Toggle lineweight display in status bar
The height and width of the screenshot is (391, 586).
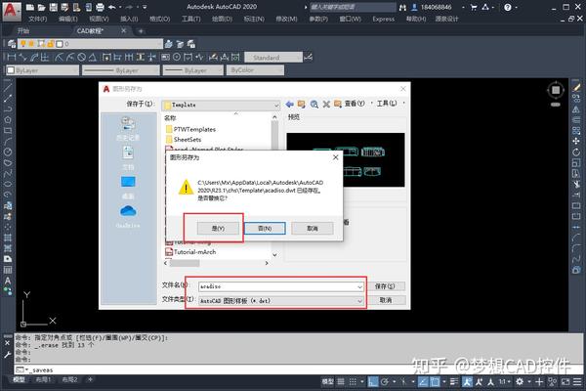click(454, 381)
